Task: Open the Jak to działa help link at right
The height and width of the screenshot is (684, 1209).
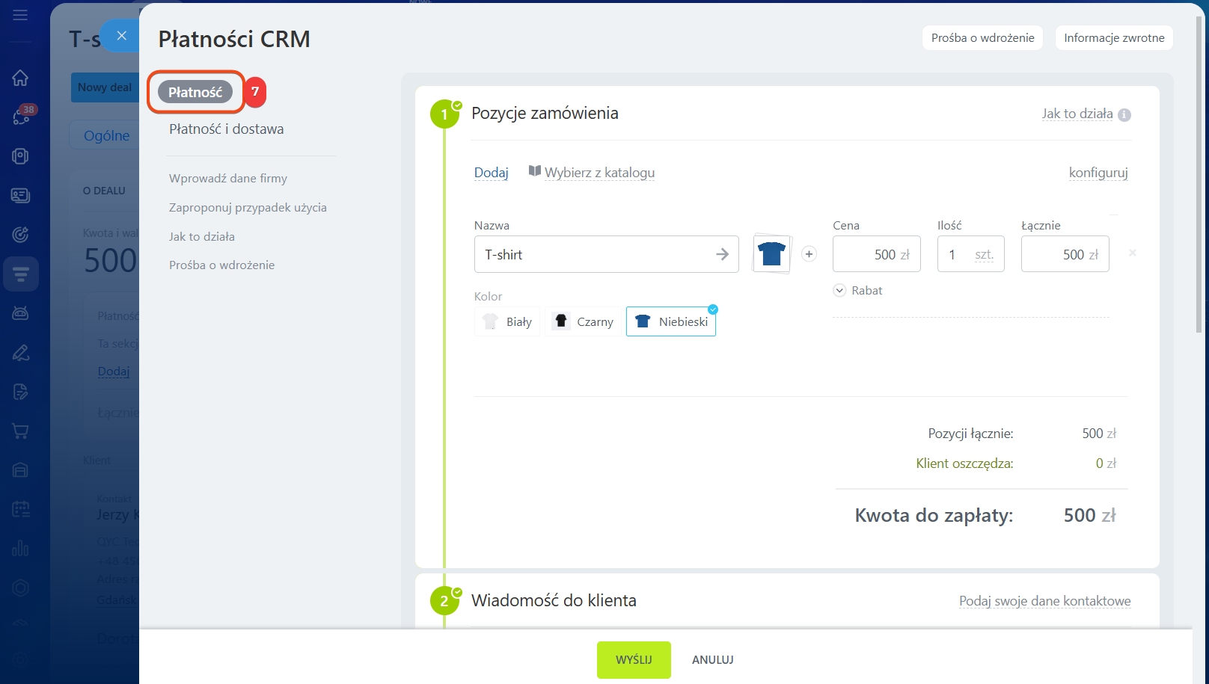Action: pyautogui.click(x=1077, y=114)
